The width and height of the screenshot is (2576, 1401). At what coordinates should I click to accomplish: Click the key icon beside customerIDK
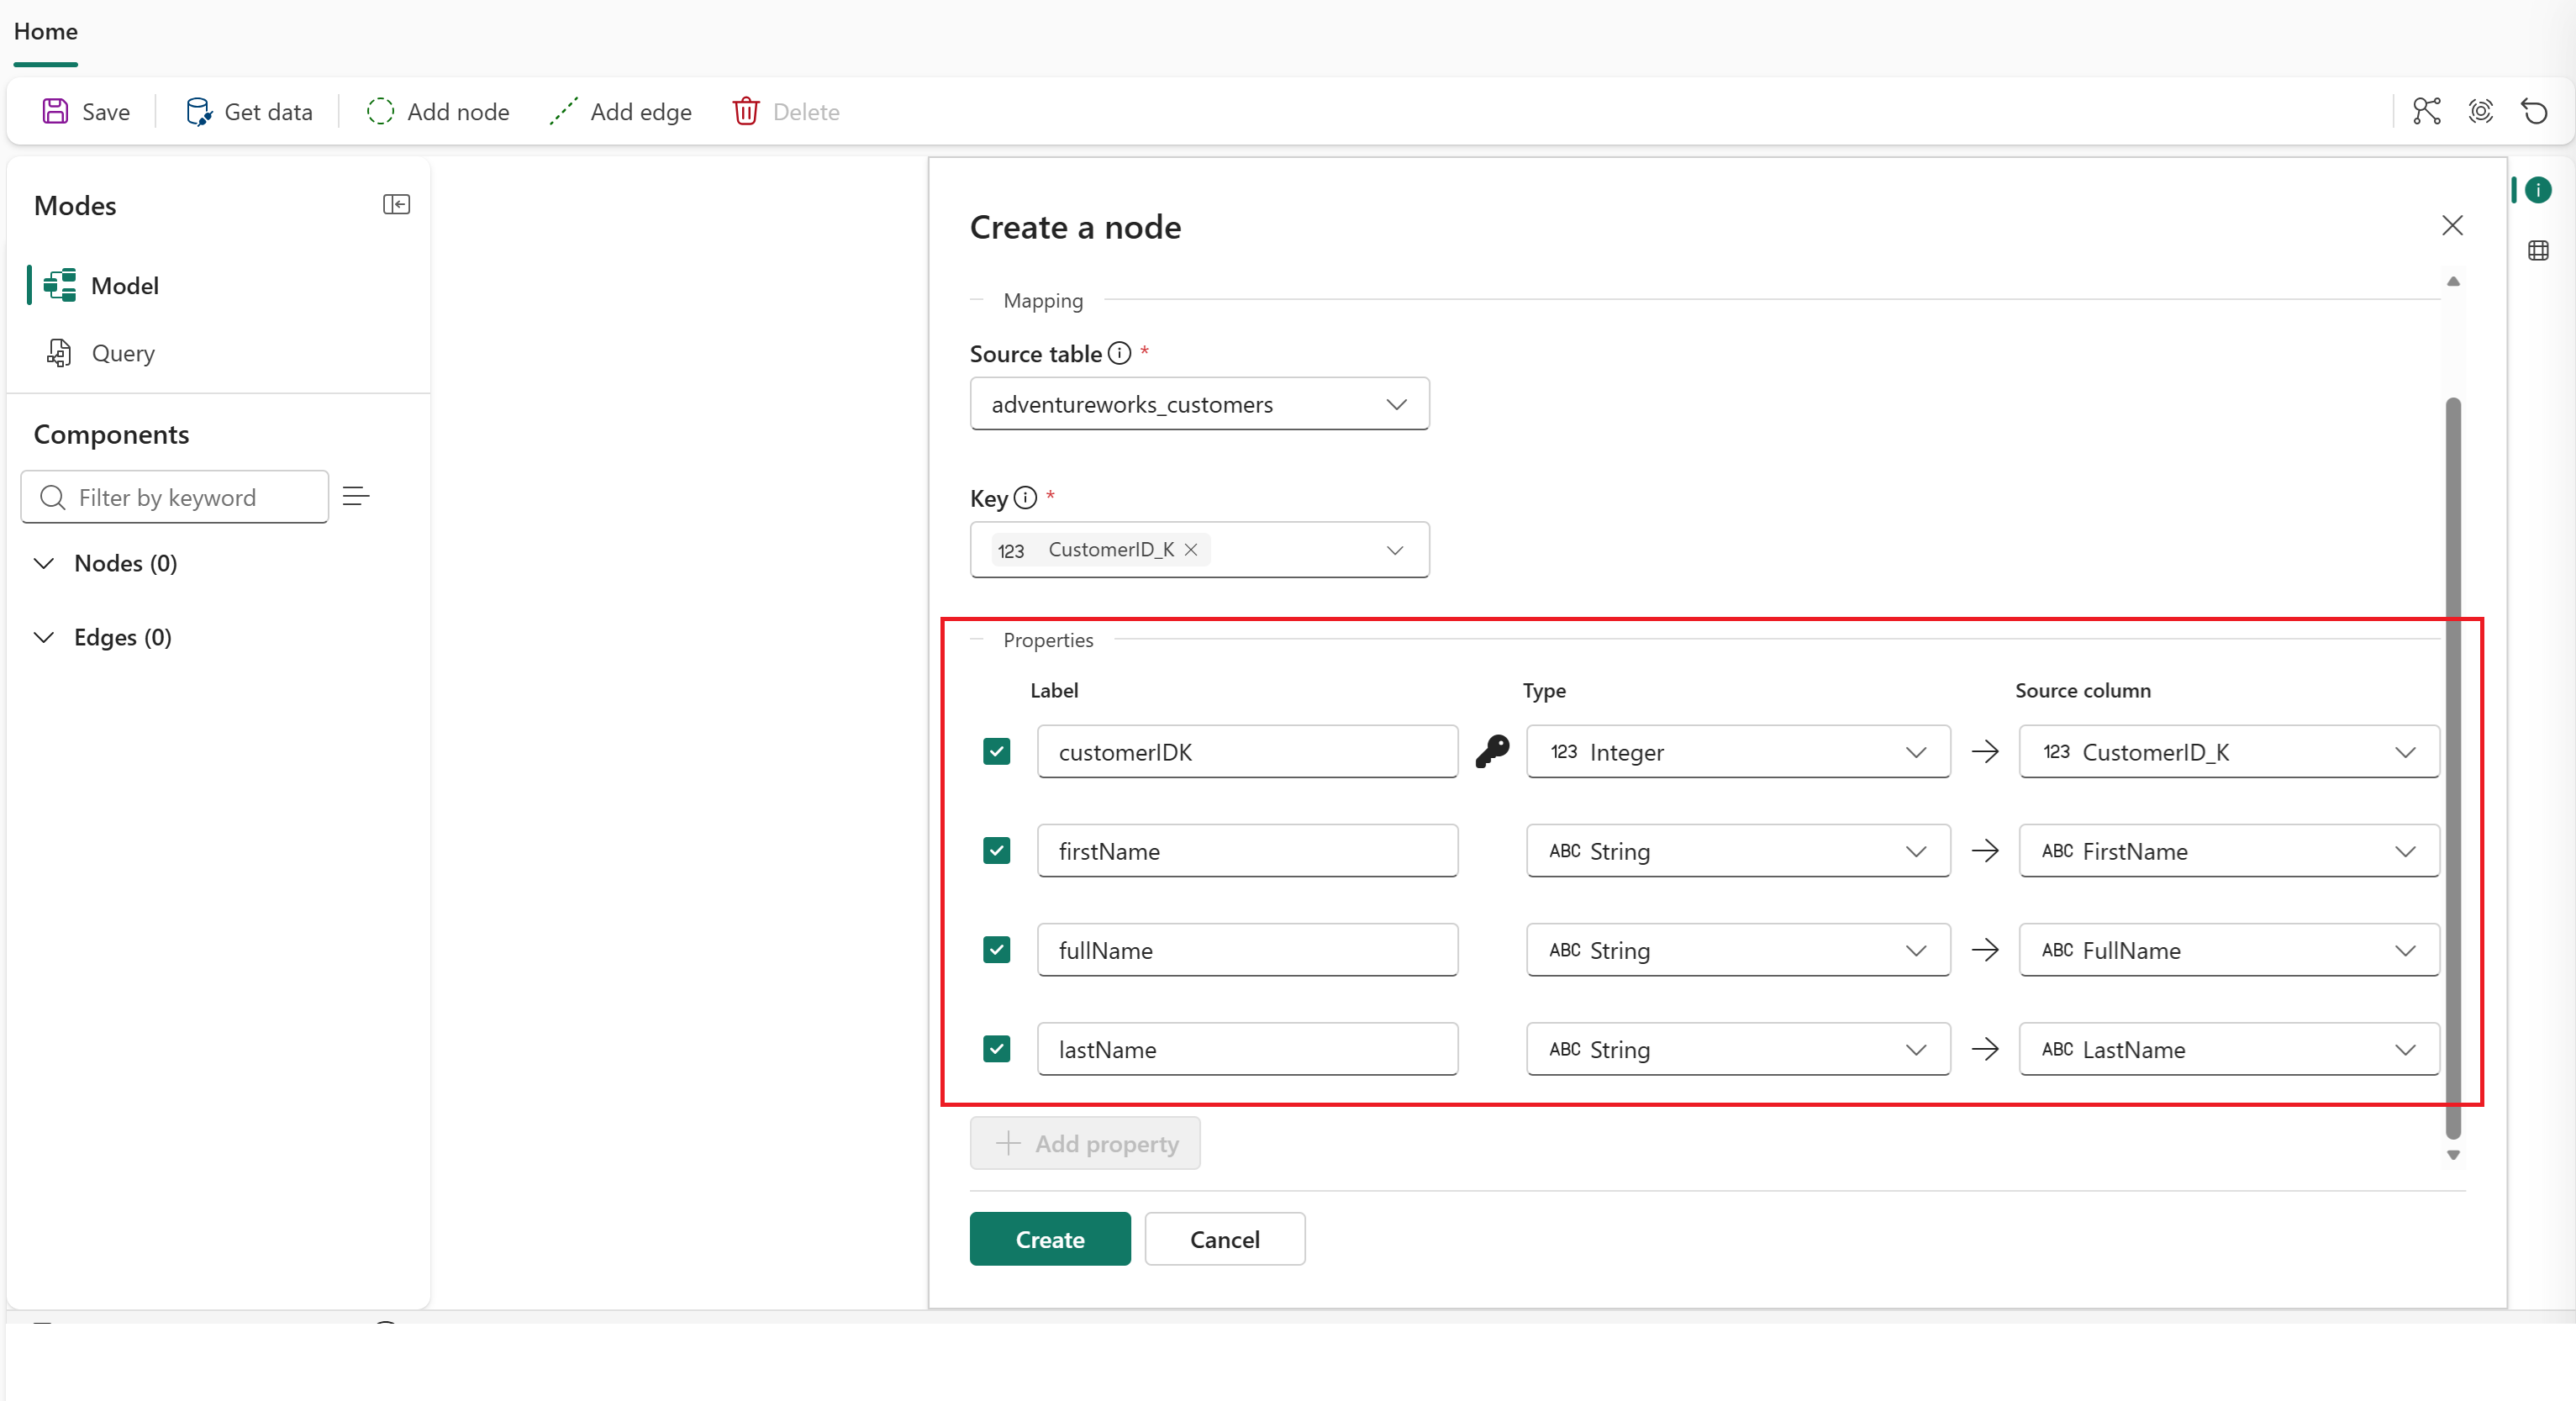coord(1492,751)
